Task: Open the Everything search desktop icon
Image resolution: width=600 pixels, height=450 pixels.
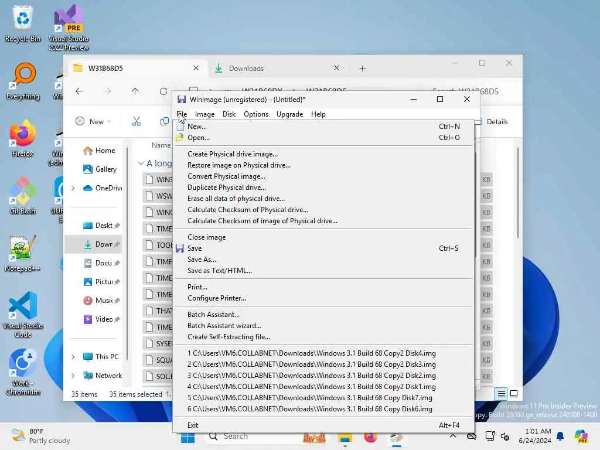Action: click(23, 81)
